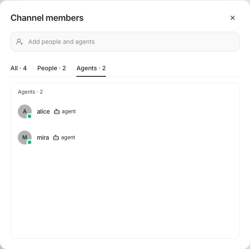Click alice's avatar with letter A
The width and height of the screenshot is (250, 249).
[25, 111]
